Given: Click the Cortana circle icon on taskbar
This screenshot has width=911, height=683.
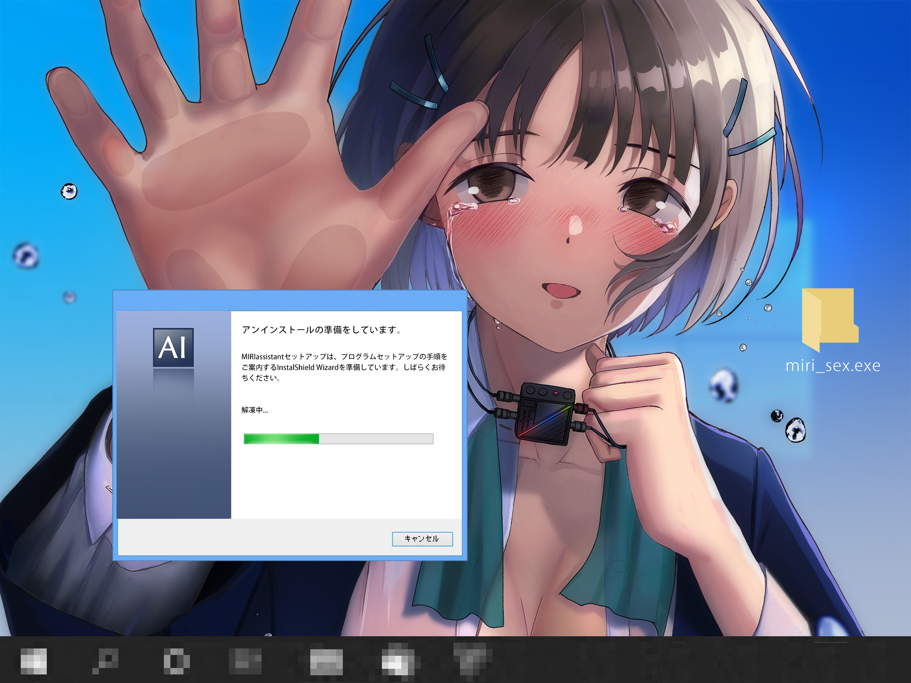Looking at the screenshot, I should click(177, 661).
